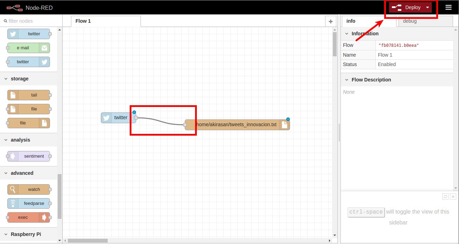
Task: Click the canvas horizontal scrollbar thumb
Action: tap(88, 241)
